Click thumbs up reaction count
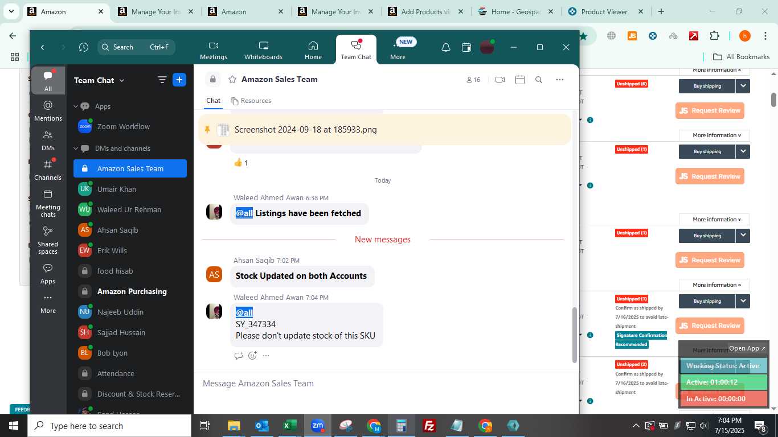Image resolution: width=778 pixels, height=437 pixels. [x=241, y=163]
